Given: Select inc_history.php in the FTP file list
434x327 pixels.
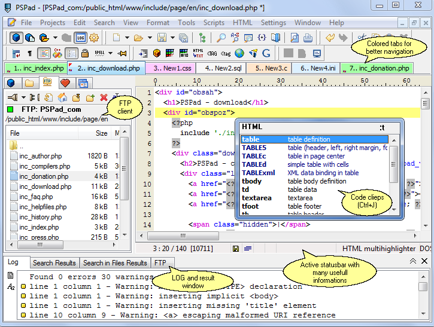Looking at the screenshot, I should click(41, 217).
